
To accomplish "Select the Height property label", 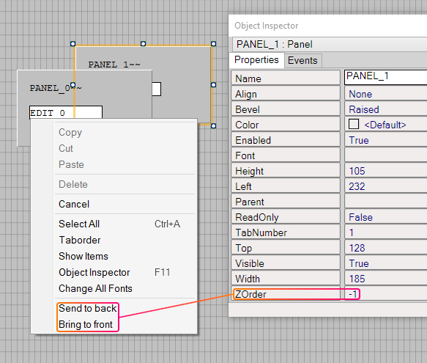I will coord(286,171).
